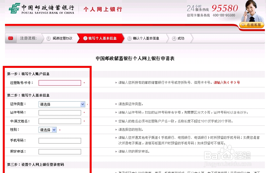
Task: Click the 第一步：填写个人账户信息 heading
Action: pos(28,74)
